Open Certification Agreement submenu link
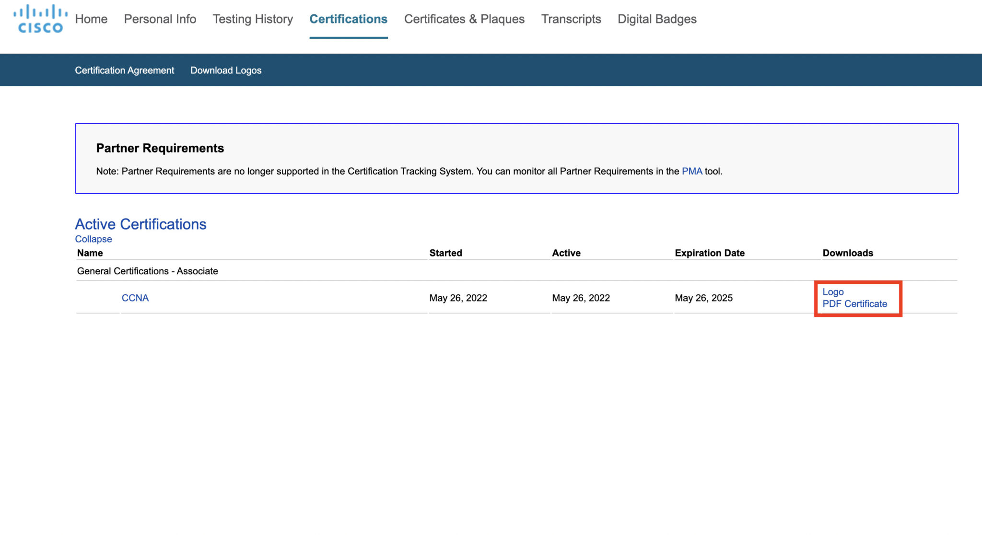 124,70
